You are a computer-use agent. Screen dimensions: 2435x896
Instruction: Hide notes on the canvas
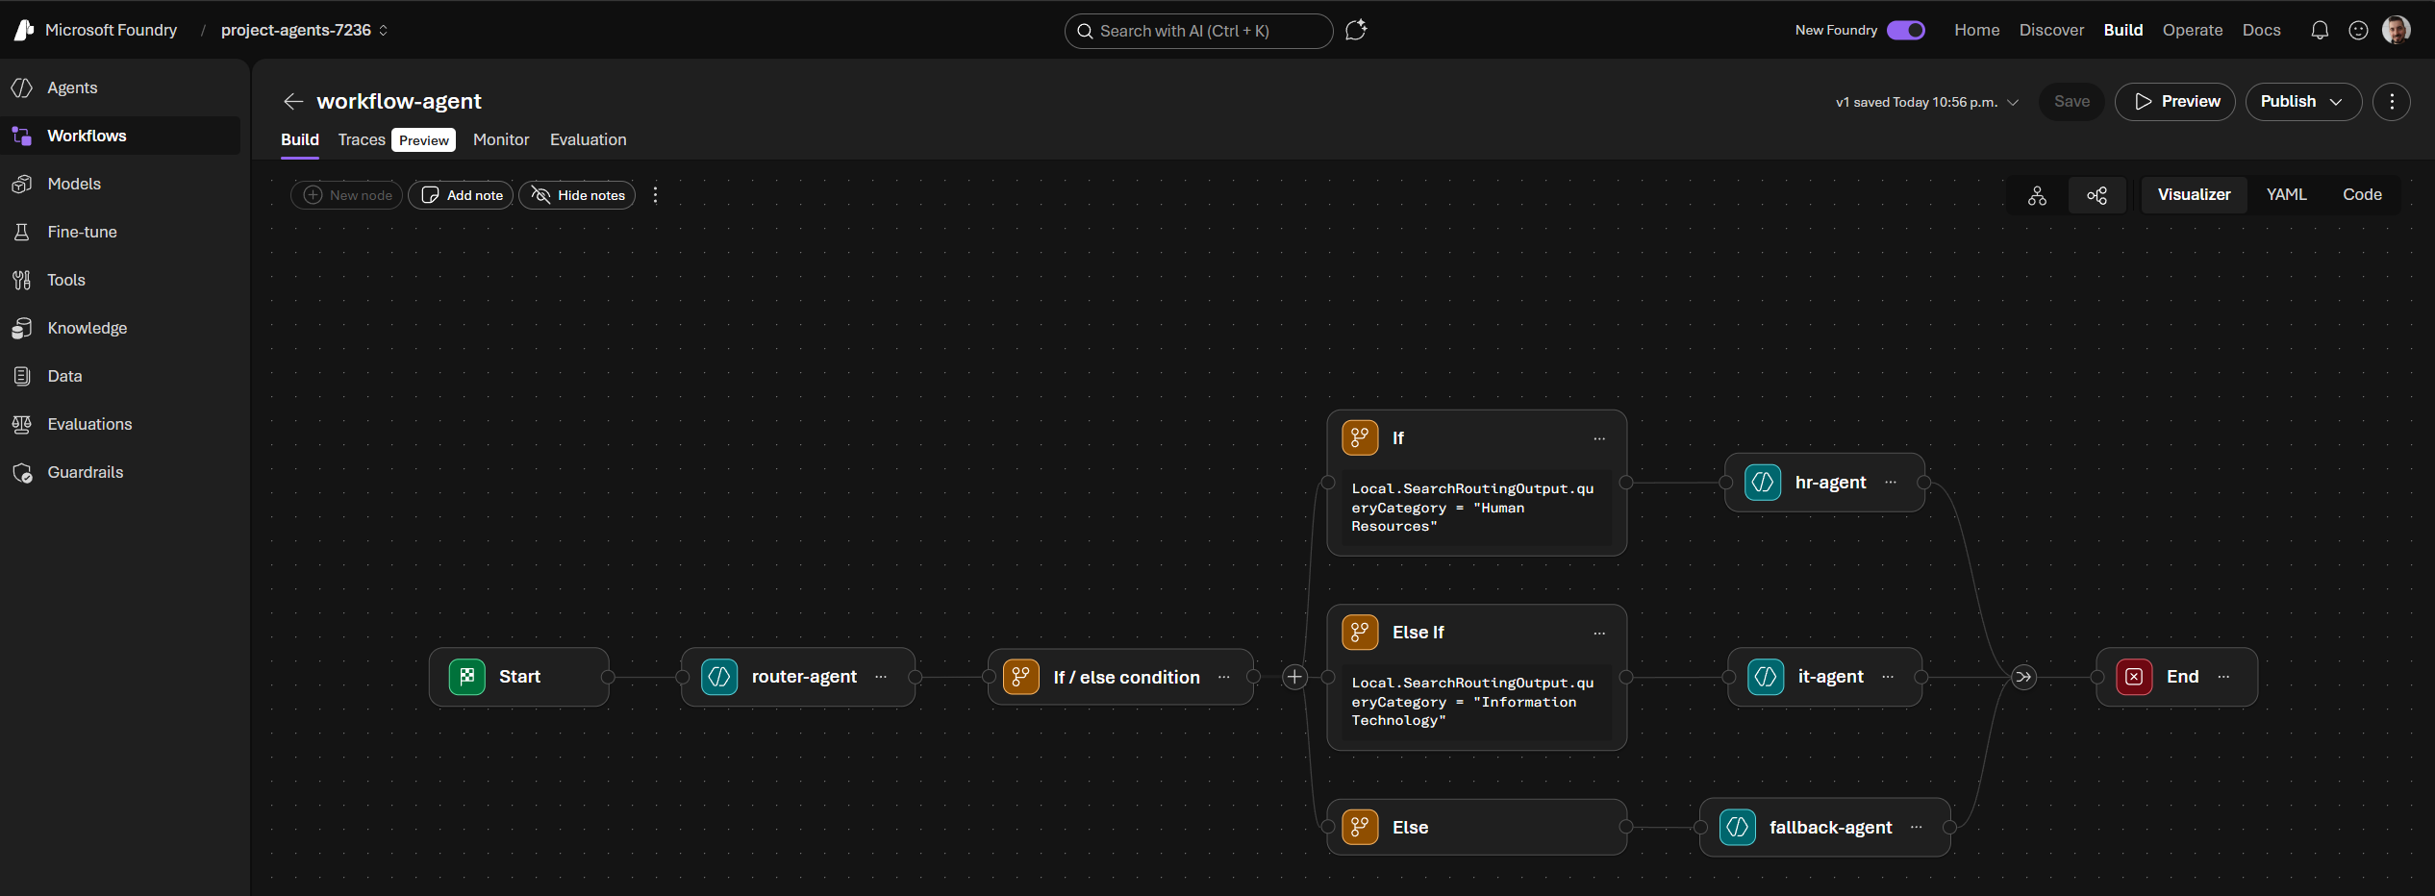[x=577, y=195]
